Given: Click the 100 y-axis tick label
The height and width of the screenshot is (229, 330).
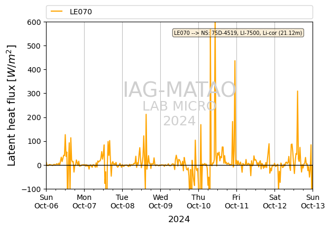Looking at the screenshot, I should tap(34, 141).
